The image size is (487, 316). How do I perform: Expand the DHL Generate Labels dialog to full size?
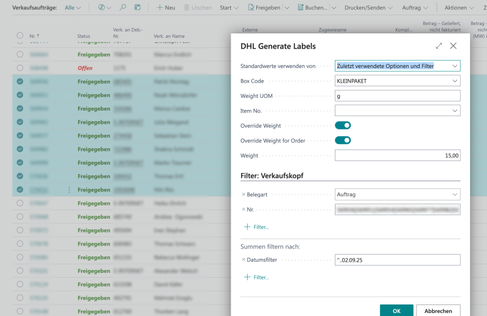point(439,46)
